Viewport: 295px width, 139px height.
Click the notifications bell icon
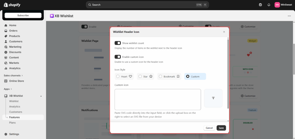(x=269, y=5)
